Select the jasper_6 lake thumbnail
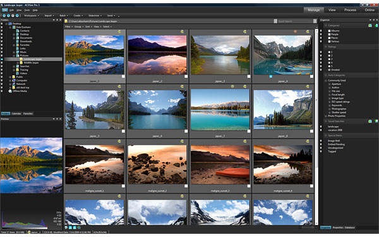 point(157,109)
